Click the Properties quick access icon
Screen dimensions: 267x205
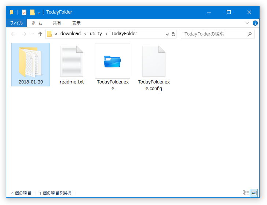(x=24, y=12)
